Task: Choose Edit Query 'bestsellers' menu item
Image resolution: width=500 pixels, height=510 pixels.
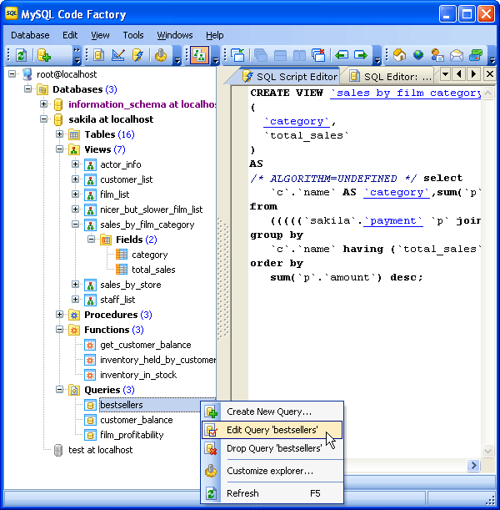Action: pyautogui.click(x=272, y=430)
